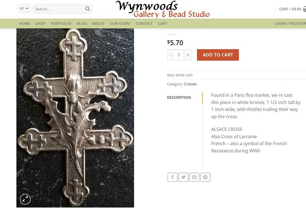Share product on Facebook
Viewport: 306px width, 208px height.
pos(173,177)
